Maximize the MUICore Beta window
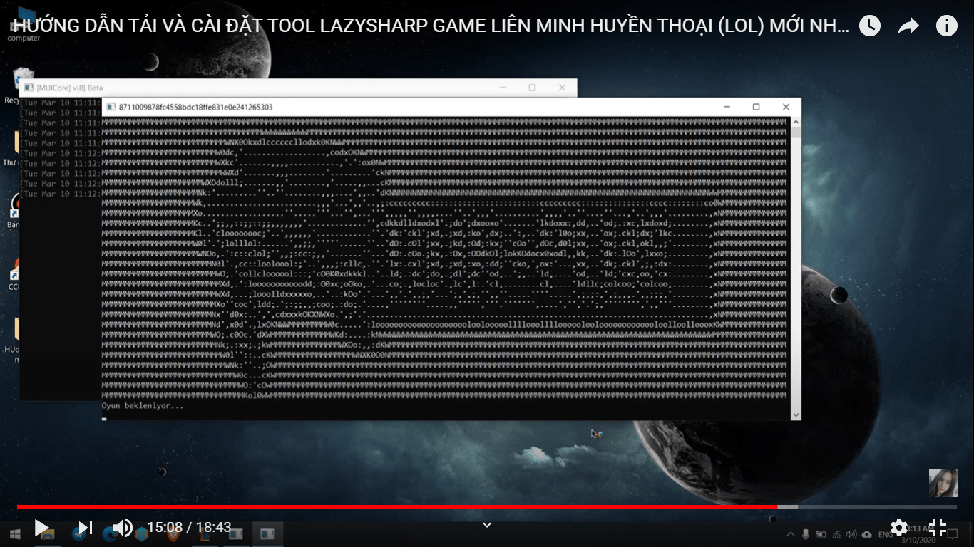This screenshot has height=547, width=974. click(x=532, y=88)
